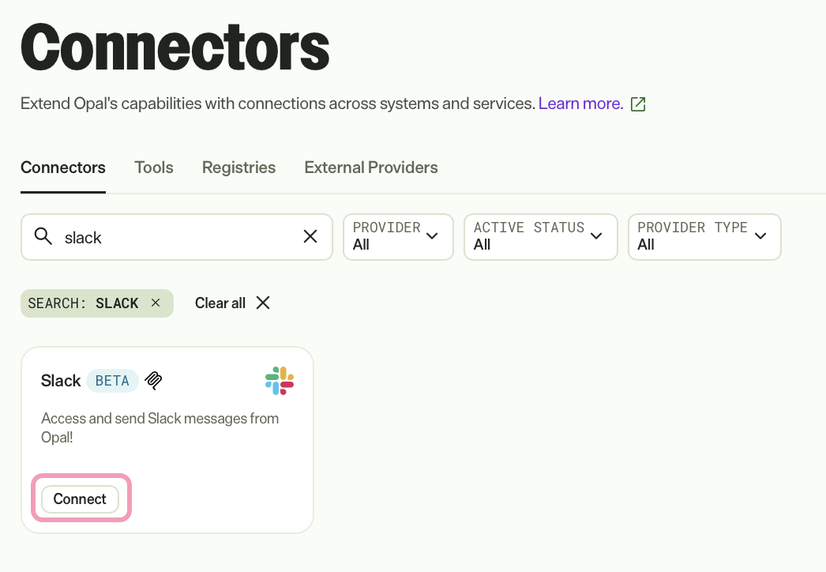Follow the Learn more link
Image resolution: width=826 pixels, height=572 pixels.
click(580, 103)
